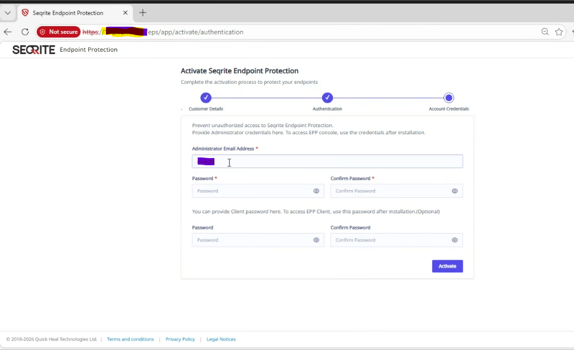Select the Account Credentials step circle
This screenshot has height=350, width=574.
point(449,97)
